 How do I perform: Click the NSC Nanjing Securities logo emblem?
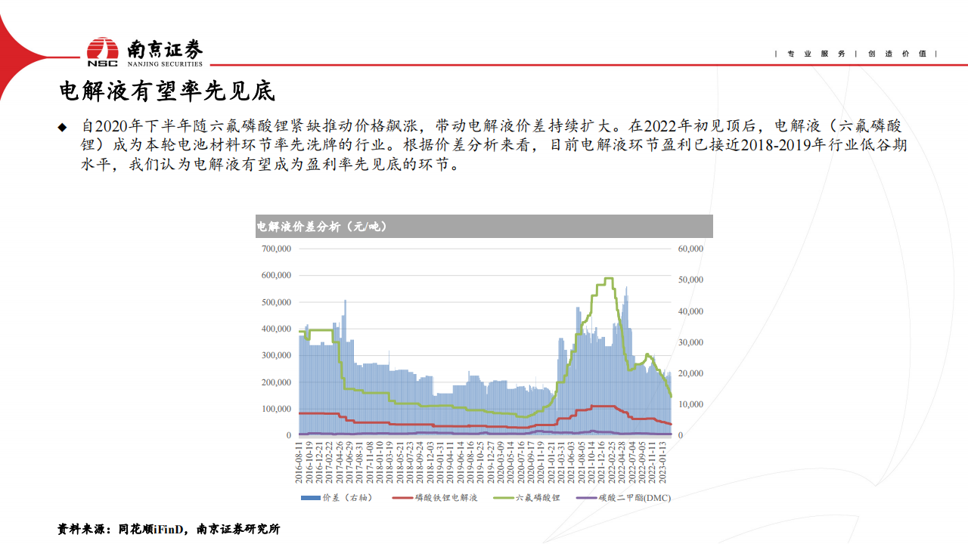pyautogui.click(x=102, y=52)
